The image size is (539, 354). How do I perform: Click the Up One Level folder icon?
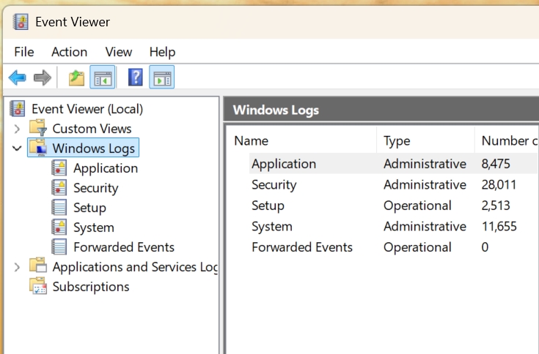[x=76, y=77]
